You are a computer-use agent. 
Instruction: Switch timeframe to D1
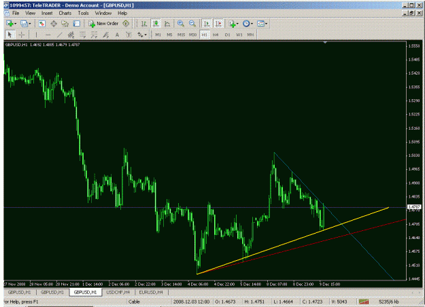[227, 35]
